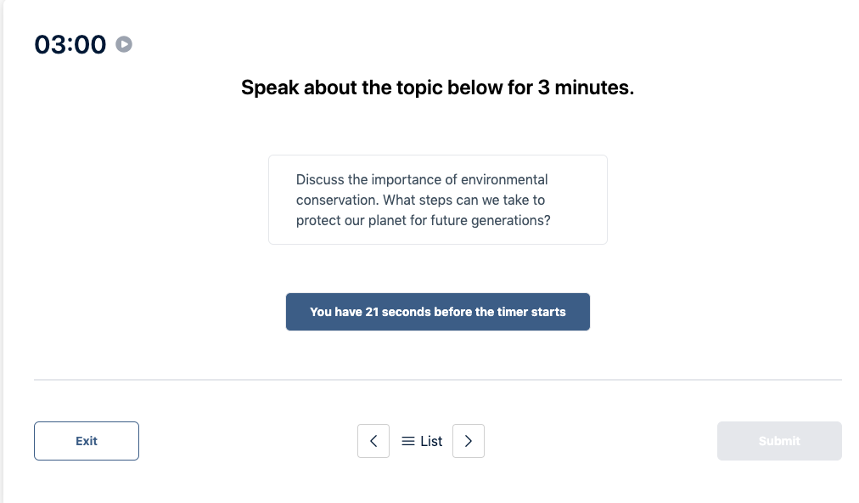This screenshot has height=503, width=859.
Task: Submit your speaking response
Action: click(x=778, y=440)
